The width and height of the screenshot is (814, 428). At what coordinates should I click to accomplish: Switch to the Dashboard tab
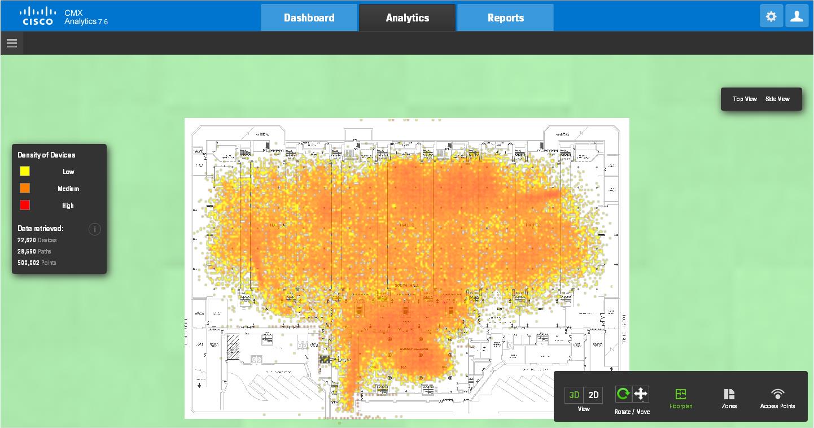[309, 18]
